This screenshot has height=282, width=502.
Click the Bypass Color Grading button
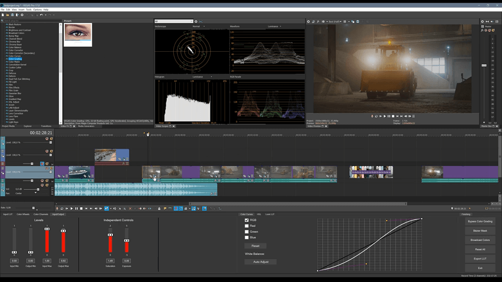[480, 221]
